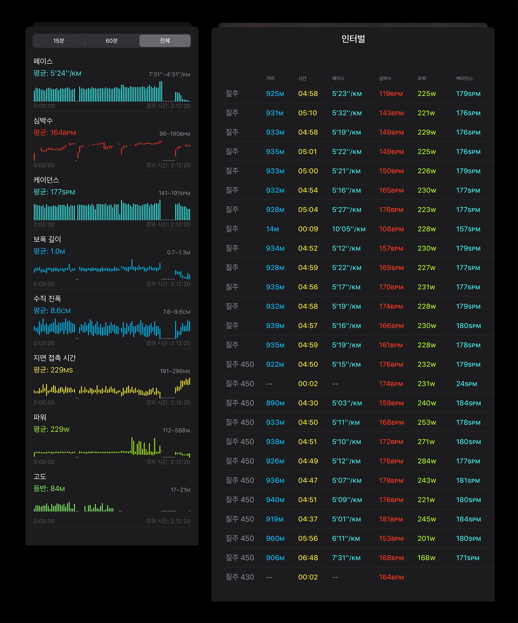Image resolution: width=518 pixels, height=623 pixels.
Task: Click the 케이던스 cadence chart
Action: (112, 210)
